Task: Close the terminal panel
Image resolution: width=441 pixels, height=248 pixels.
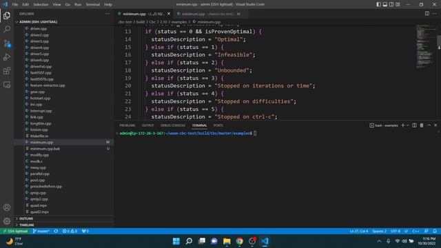Action: pos(435,125)
